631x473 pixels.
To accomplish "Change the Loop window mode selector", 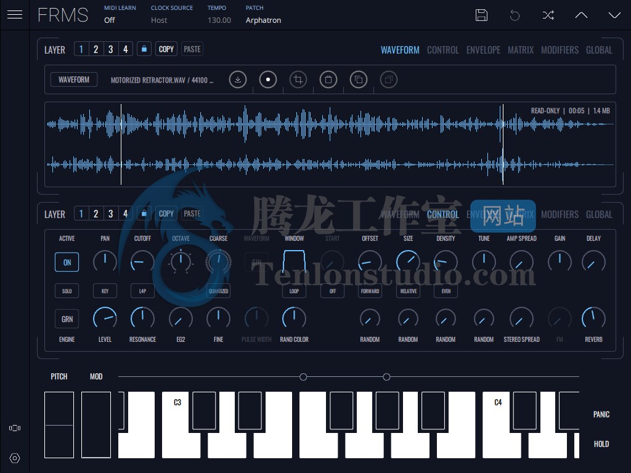I will point(294,291).
